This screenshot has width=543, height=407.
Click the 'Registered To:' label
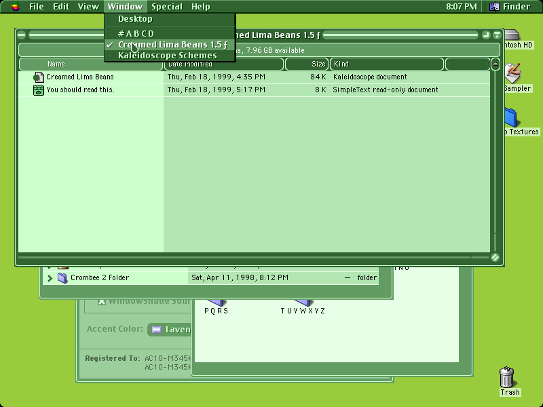[113, 358]
